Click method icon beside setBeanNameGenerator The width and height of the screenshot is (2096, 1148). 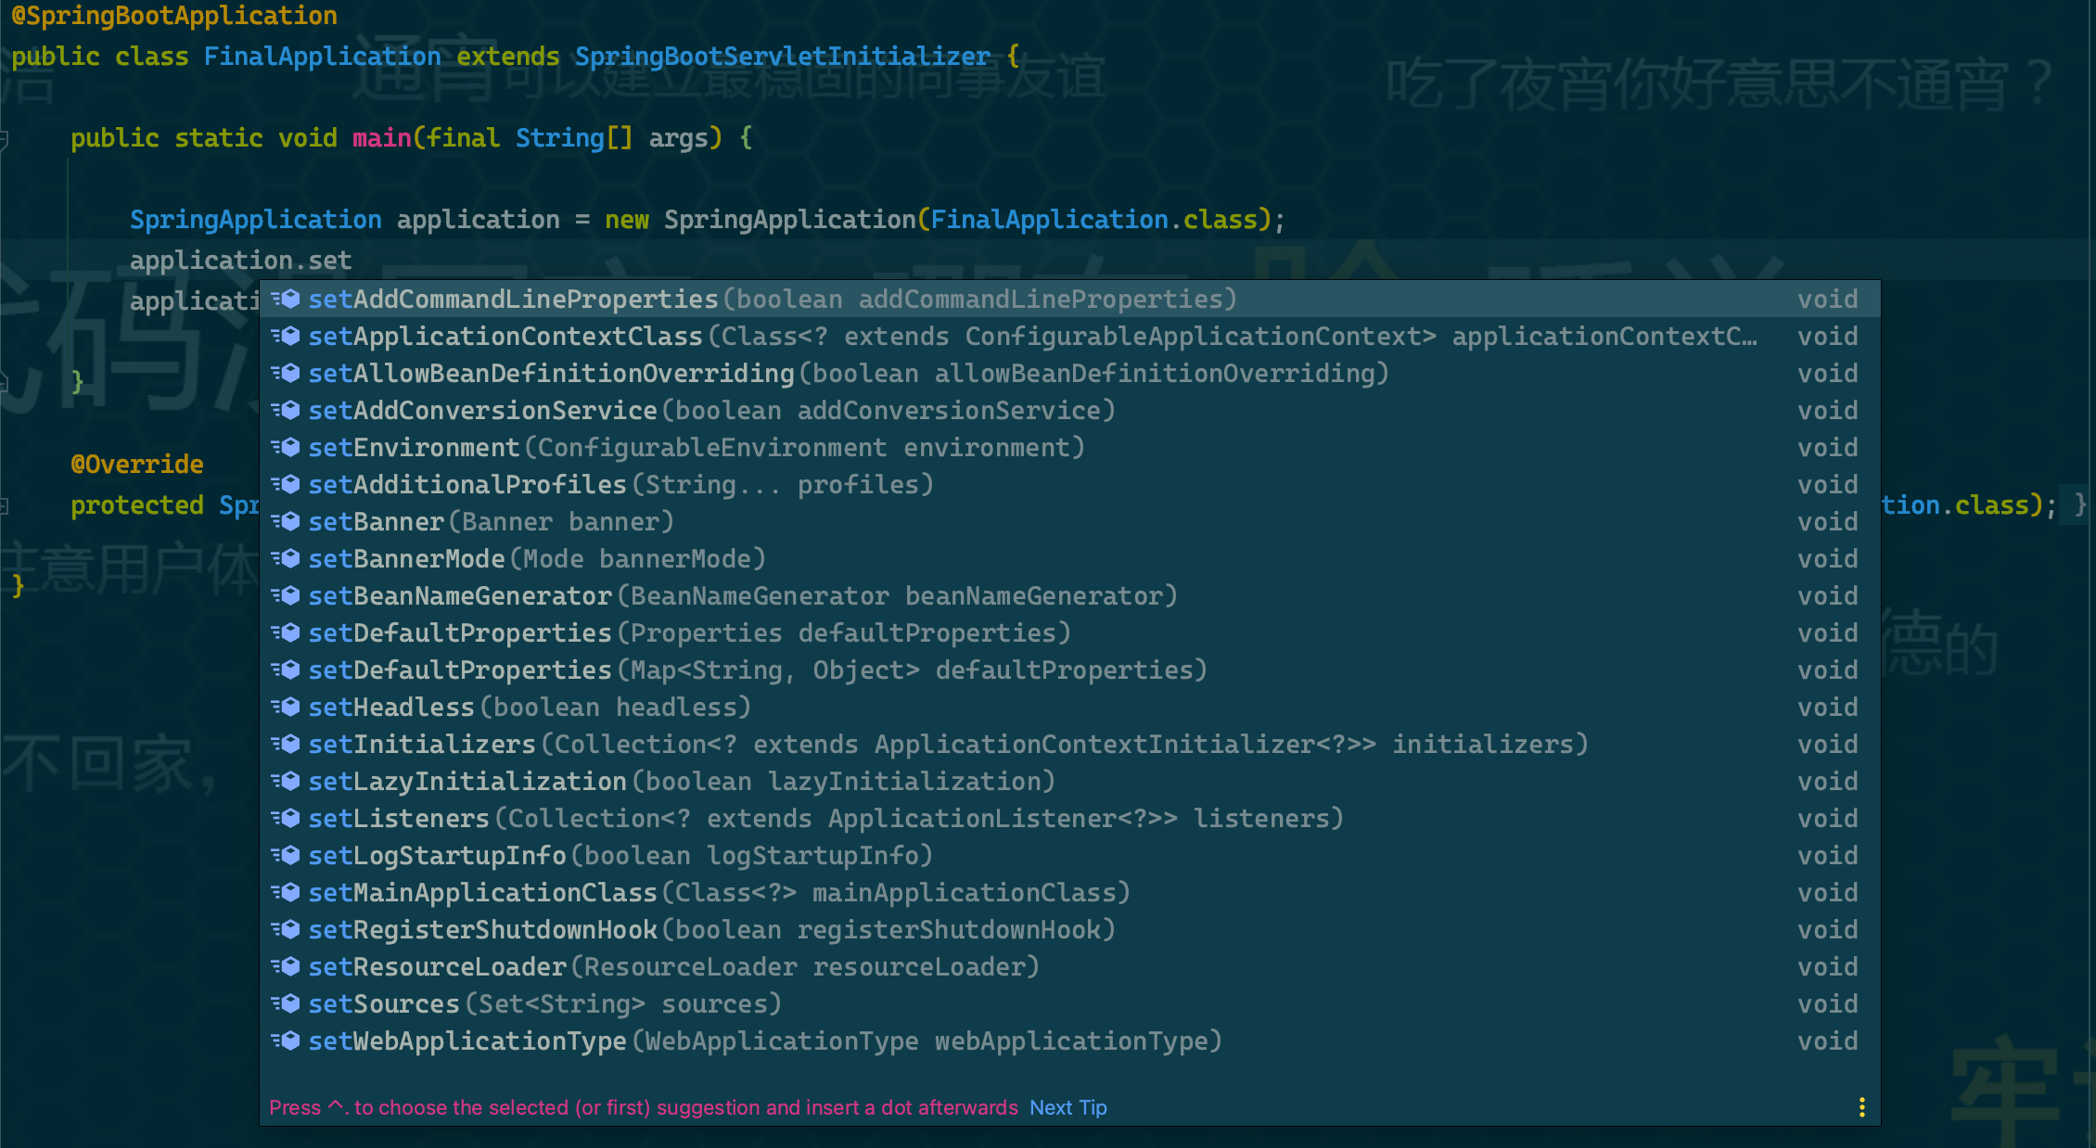tap(286, 595)
